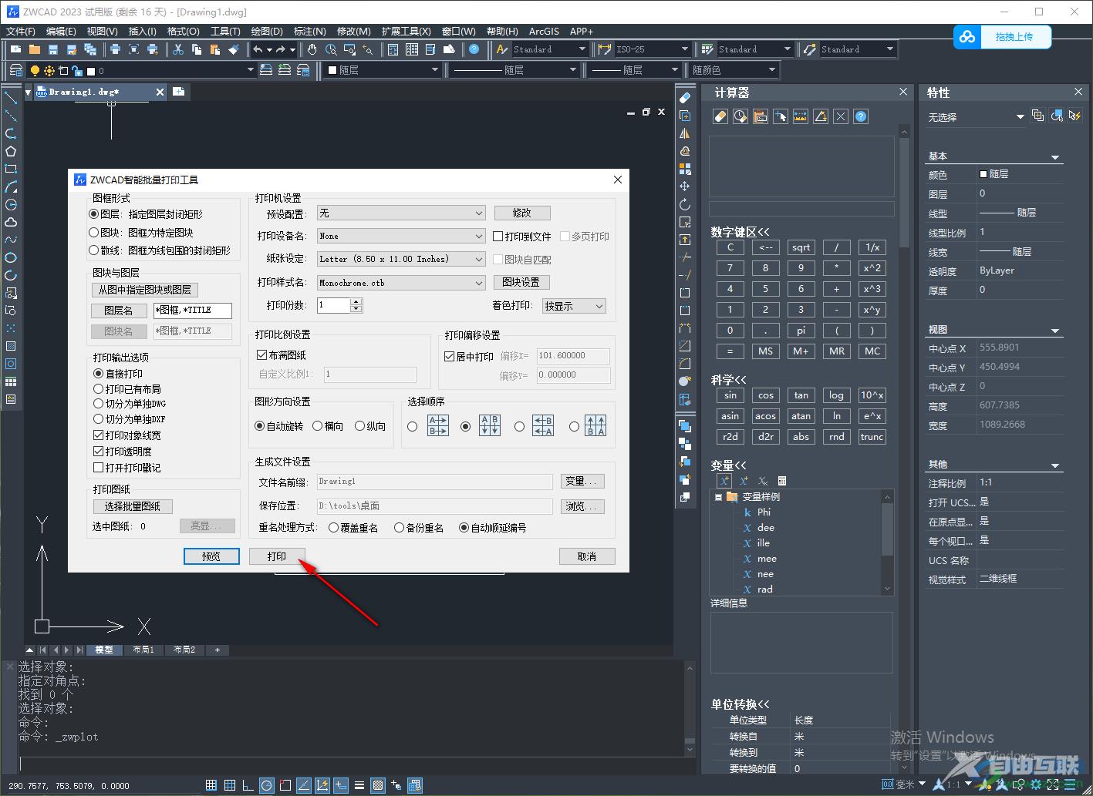Select the 打印已有布局 radio option

[98, 389]
